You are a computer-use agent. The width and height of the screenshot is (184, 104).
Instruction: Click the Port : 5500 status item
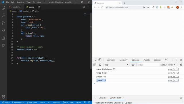68,102
